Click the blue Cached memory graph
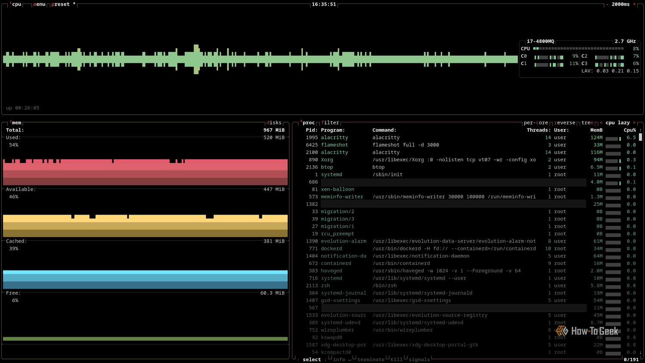 point(145,280)
